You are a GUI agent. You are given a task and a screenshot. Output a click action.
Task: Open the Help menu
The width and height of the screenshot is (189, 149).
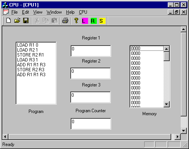[70, 12]
